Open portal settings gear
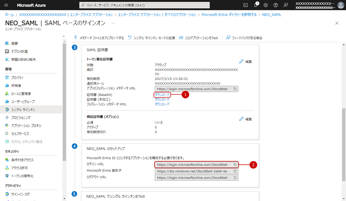This screenshot has width=346, height=201. (266, 5)
